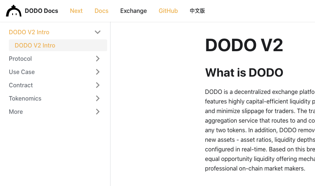Expand the Tokenomics section chevron
This screenshot has height=186, width=315.
(x=98, y=98)
